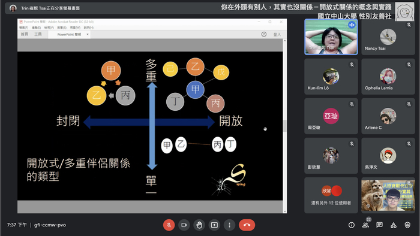This screenshot has width=420, height=236.
Task: Click the 封閉 label on the slide
Action: click(x=68, y=121)
